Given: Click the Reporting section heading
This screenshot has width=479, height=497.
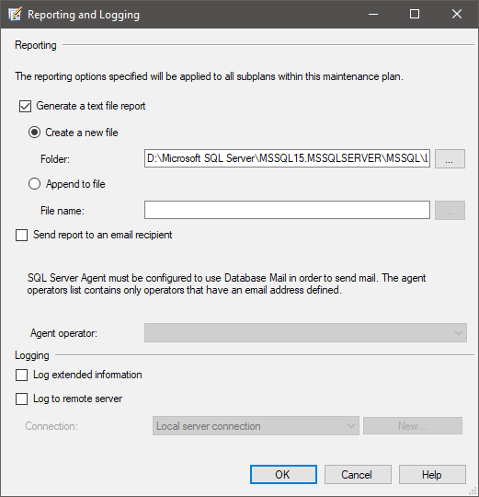Looking at the screenshot, I should tap(36, 45).
